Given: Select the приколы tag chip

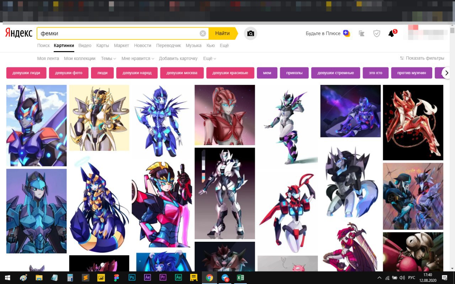Looking at the screenshot, I should 294,73.
